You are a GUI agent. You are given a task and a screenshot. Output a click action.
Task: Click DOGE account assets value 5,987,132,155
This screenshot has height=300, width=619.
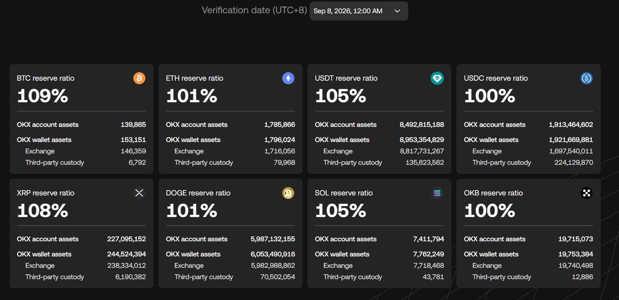[273, 239]
